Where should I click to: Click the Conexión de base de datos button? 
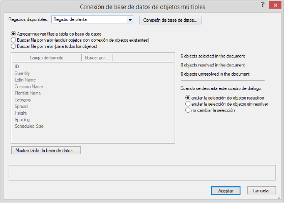tap(170, 20)
